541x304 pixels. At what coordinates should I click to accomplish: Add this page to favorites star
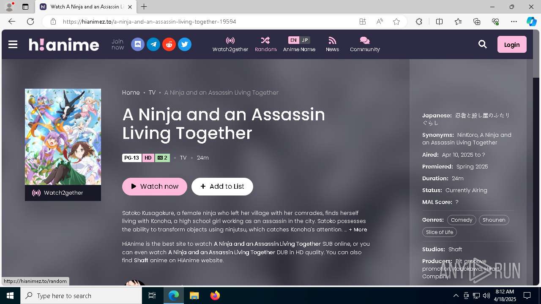(x=396, y=22)
